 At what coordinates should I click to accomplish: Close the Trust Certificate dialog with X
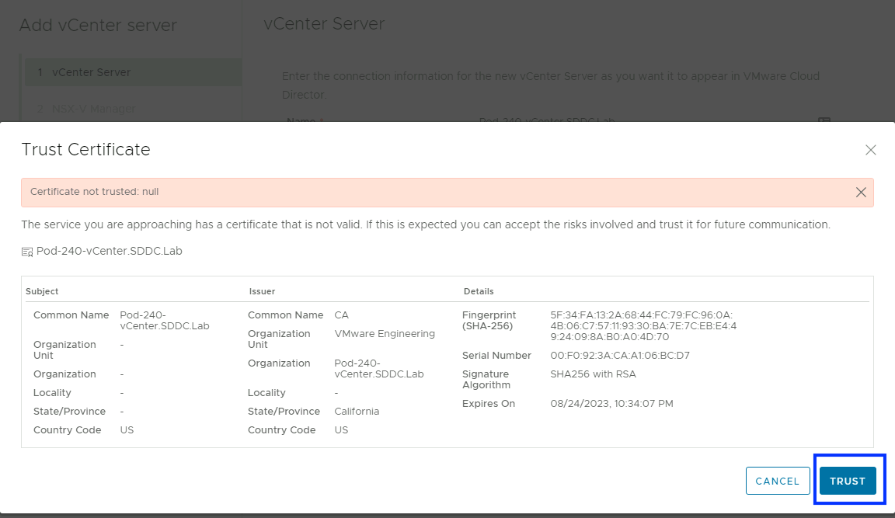(x=870, y=150)
